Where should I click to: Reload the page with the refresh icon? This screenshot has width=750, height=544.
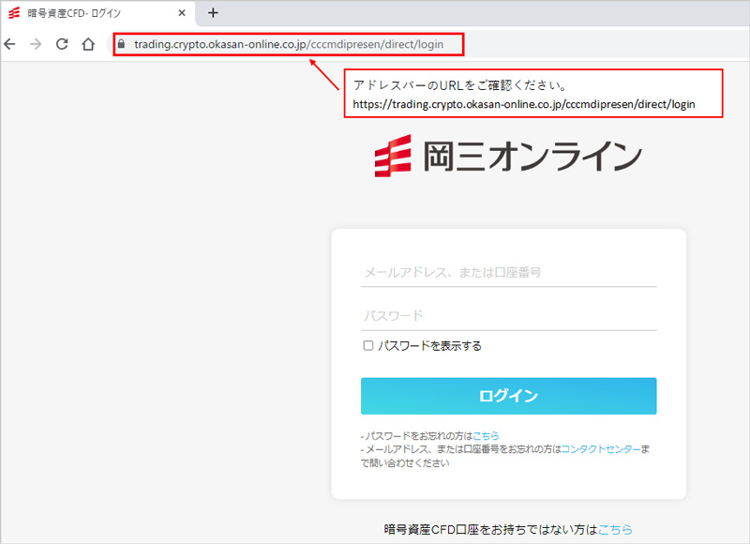[62, 44]
